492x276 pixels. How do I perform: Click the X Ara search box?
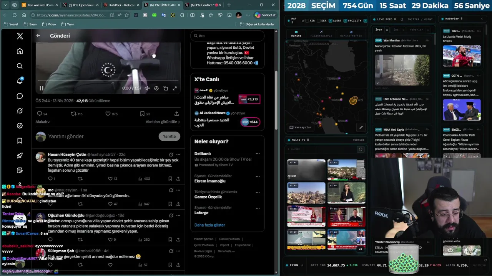pos(227,36)
